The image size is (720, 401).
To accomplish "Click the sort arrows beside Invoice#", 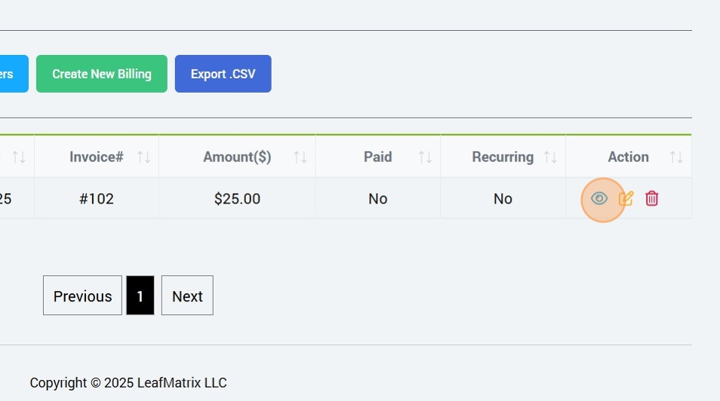I will coord(143,158).
